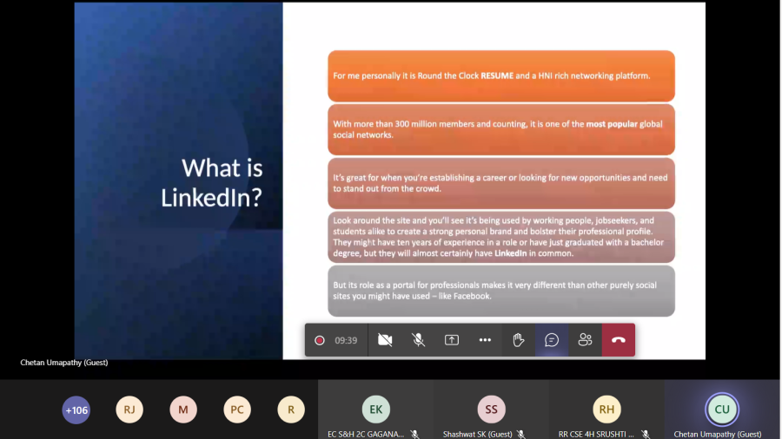Unmute the microphone in meeting toolbar
This screenshot has width=782, height=439.
[x=418, y=340]
